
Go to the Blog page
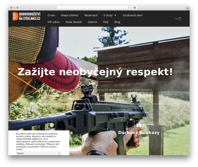coord(117,22)
